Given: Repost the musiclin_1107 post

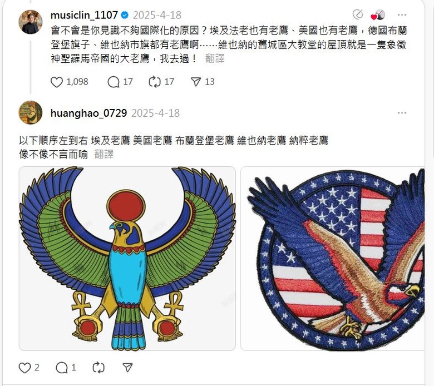Looking at the screenshot, I should tap(155, 82).
